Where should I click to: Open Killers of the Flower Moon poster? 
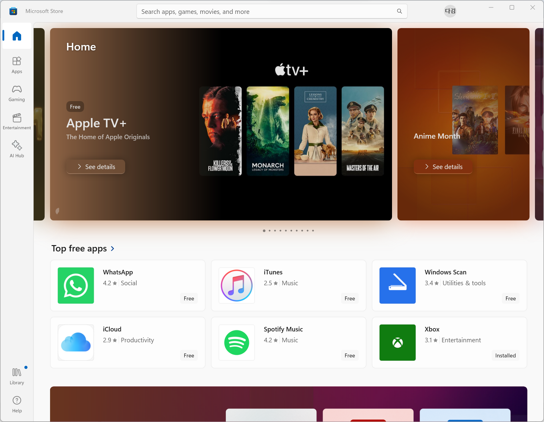220,131
